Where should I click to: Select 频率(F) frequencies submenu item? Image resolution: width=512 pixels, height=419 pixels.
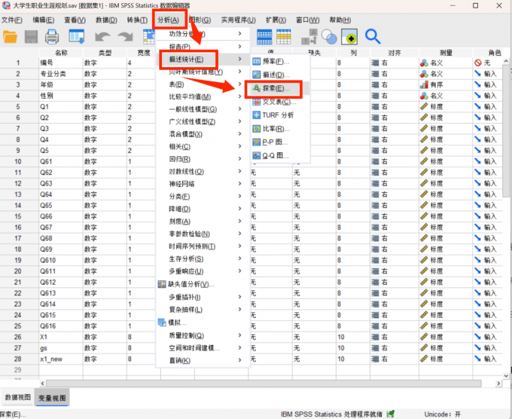(280, 62)
